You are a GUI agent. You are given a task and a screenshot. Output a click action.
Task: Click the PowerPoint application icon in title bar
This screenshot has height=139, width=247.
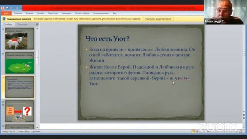coord(2,8)
